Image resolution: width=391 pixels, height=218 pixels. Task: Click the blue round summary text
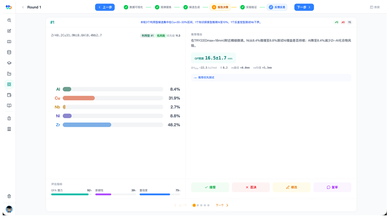click(x=201, y=22)
